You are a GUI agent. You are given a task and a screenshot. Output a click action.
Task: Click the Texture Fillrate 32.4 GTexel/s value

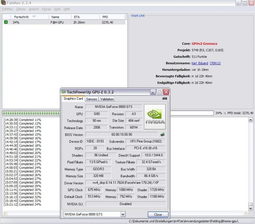(151, 162)
